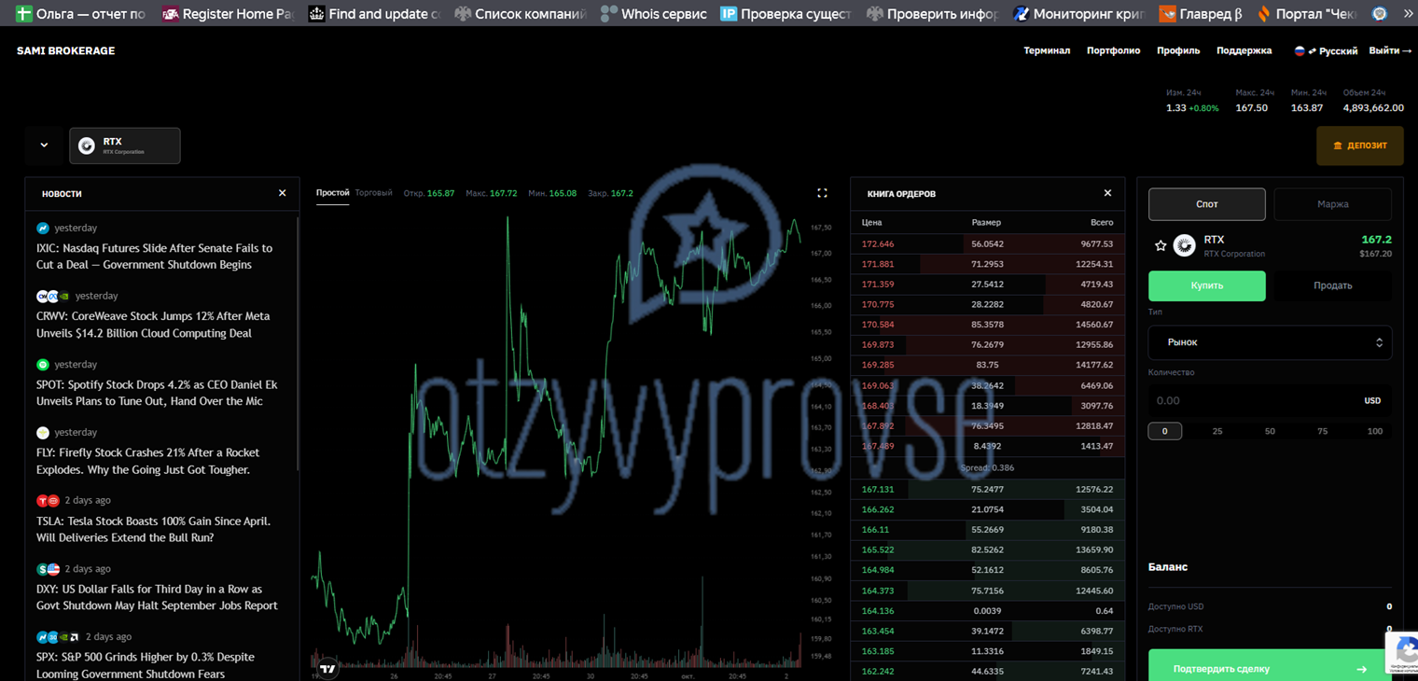Switch order side to Купить
Image resolution: width=1418 pixels, height=681 pixels.
tap(1207, 285)
